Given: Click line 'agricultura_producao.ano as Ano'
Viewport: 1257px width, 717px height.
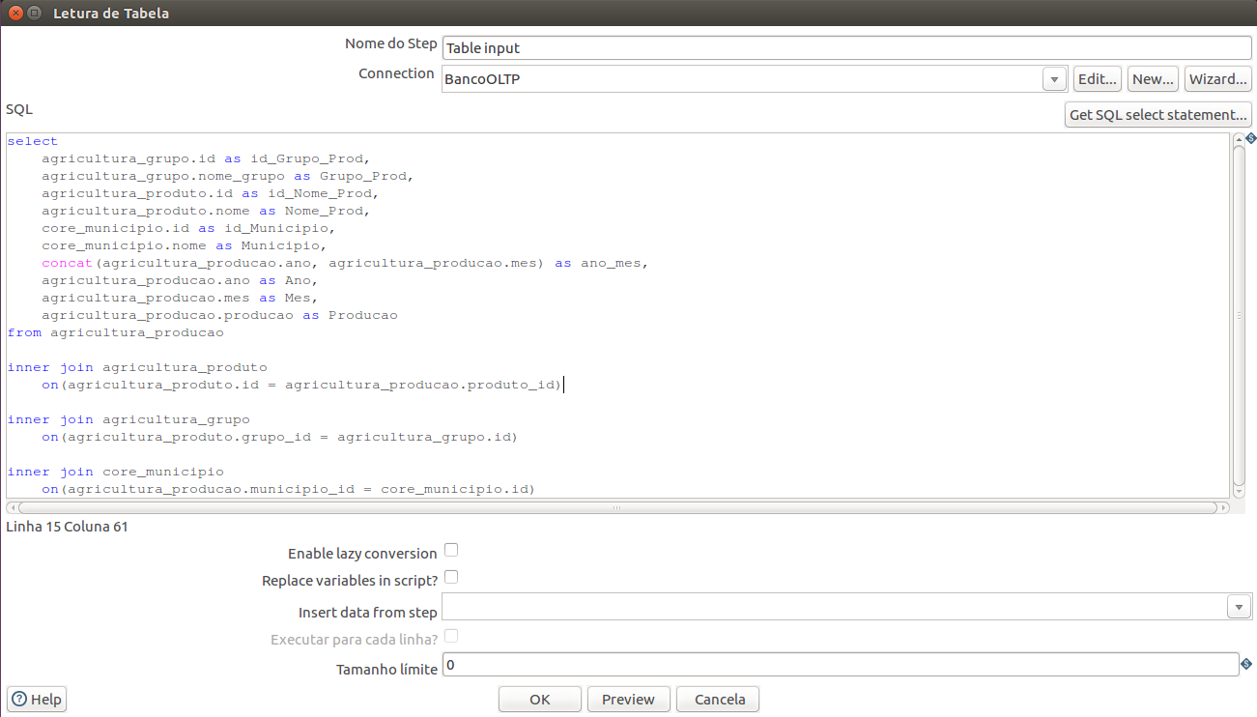Looking at the screenshot, I should (180, 280).
